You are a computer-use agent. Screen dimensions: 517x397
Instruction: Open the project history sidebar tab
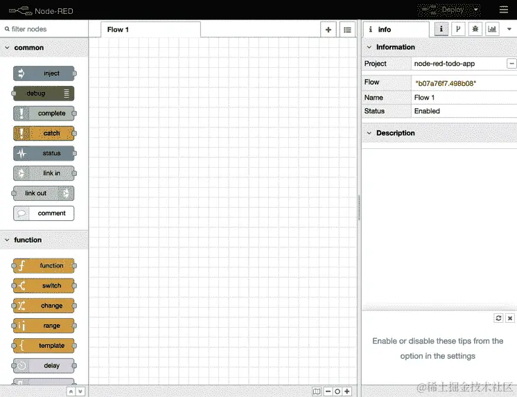pyautogui.click(x=458, y=29)
